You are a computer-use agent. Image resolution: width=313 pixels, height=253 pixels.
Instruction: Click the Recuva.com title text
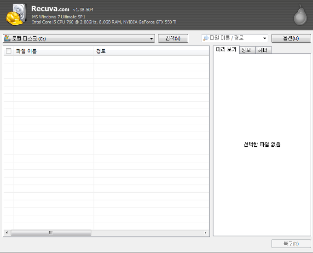point(50,9)
